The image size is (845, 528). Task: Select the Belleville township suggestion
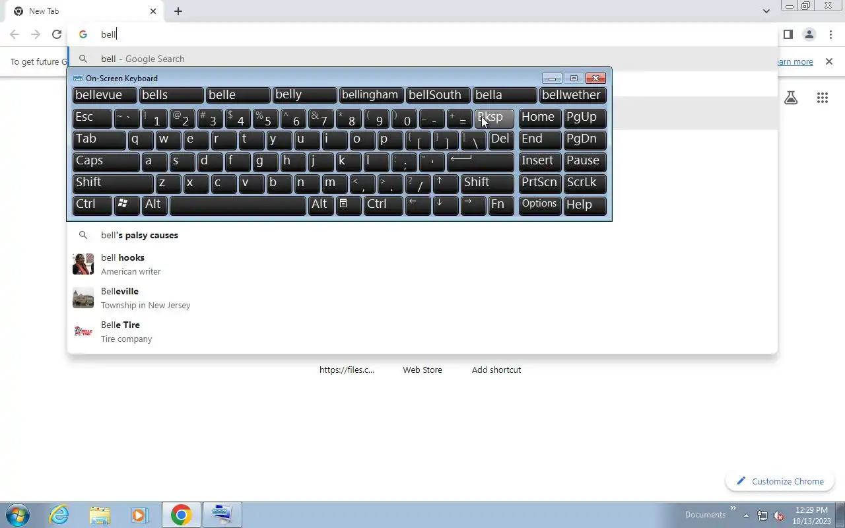422,298
